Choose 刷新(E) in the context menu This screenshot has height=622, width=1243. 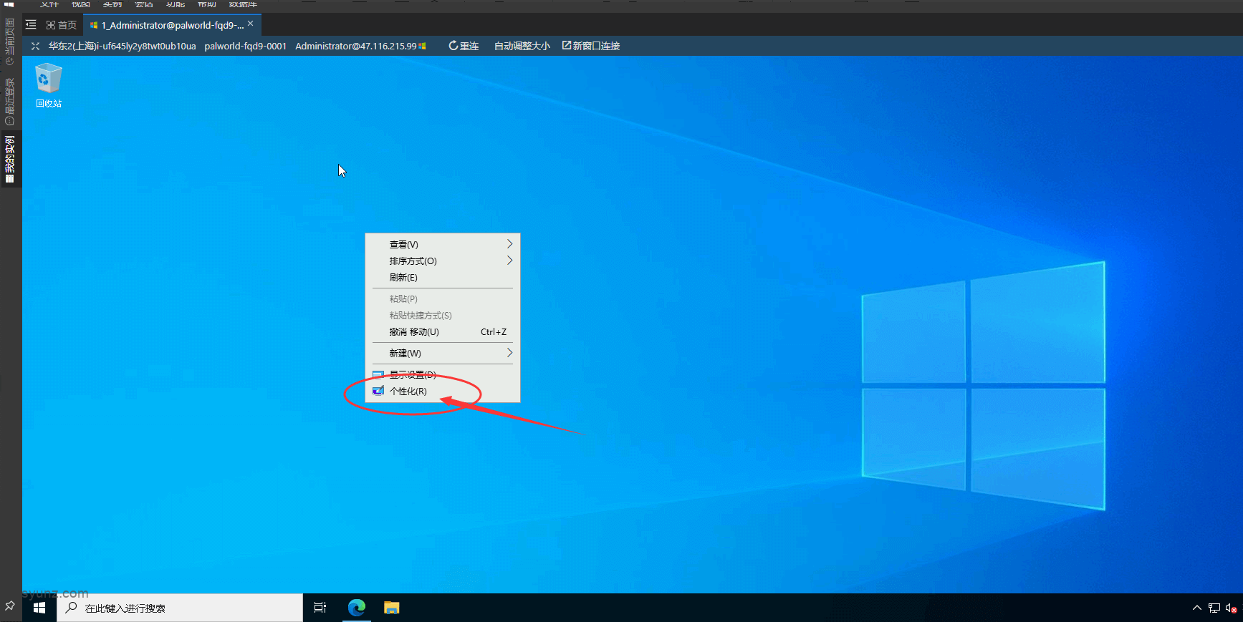(443, 277)
